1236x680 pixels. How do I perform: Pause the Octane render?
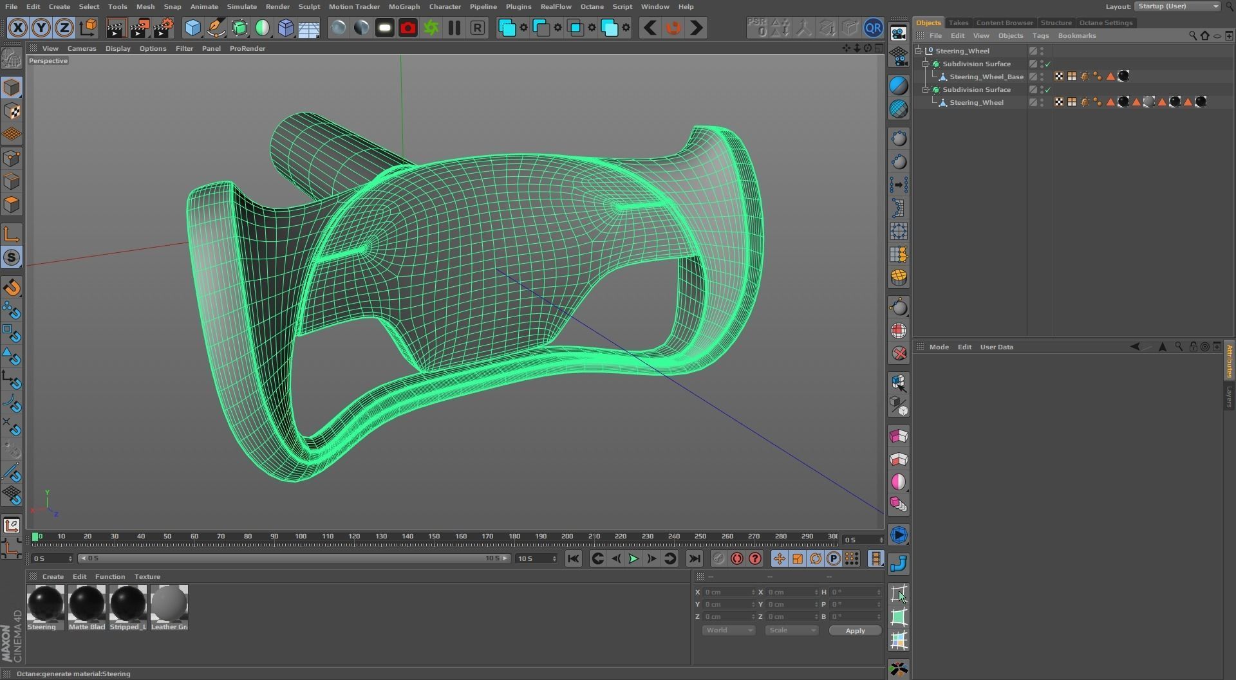pyautogui.click(x=454, y=28)
